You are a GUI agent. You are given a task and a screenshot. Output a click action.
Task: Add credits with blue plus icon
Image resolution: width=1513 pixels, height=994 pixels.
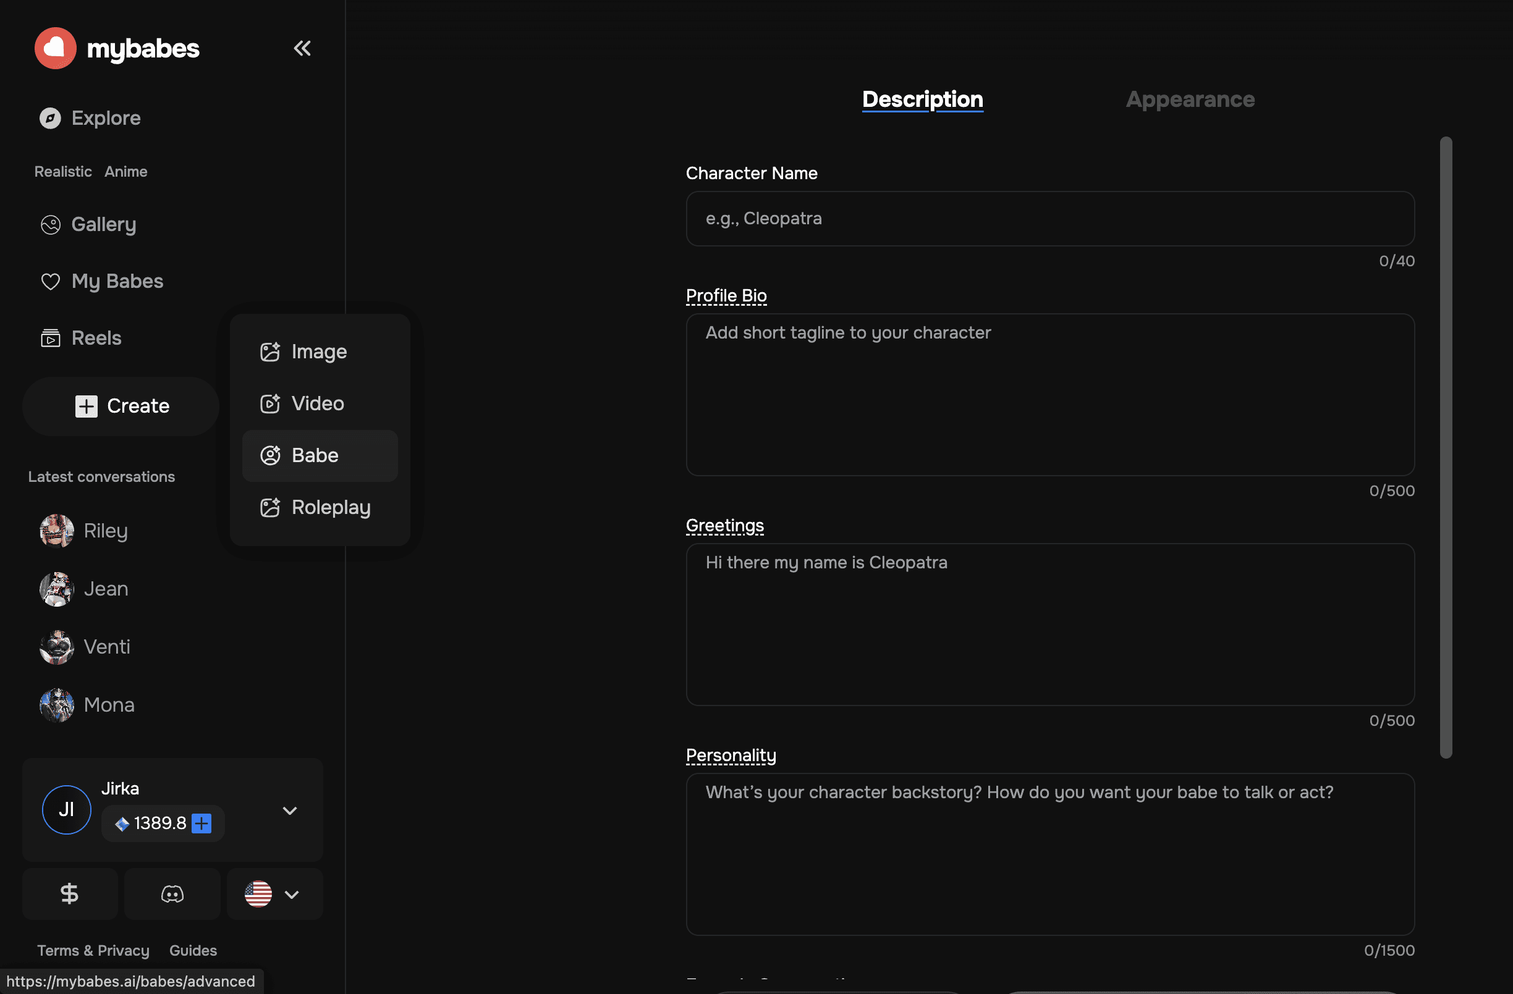coord(201,823)
